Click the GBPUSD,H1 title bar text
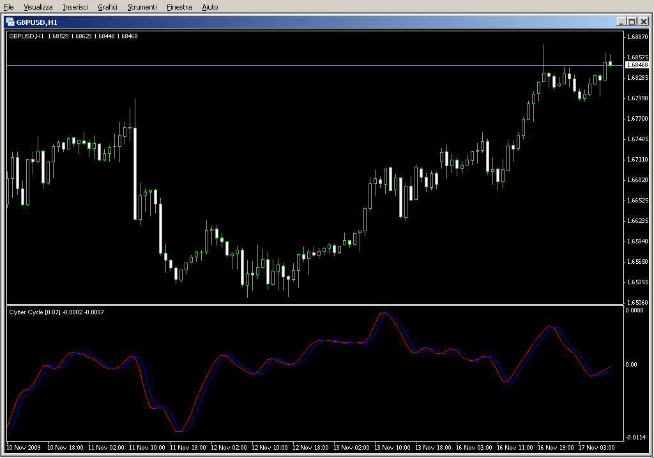 (x=36, y=22)
